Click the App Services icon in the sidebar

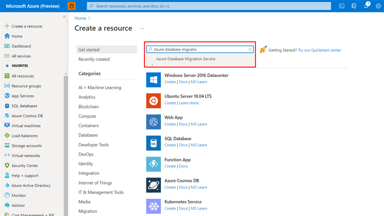7,96
